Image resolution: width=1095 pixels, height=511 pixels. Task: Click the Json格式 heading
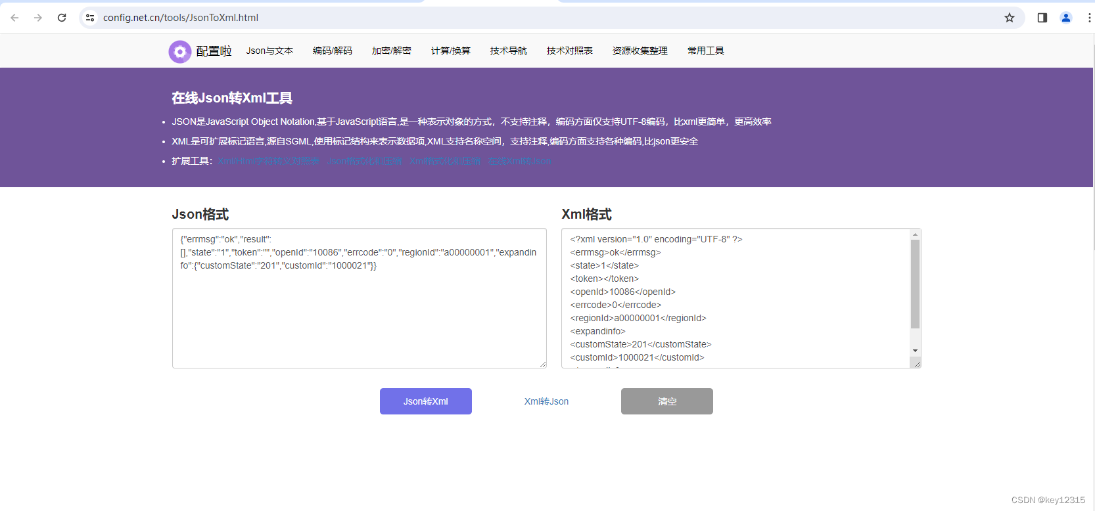[200, 214]
